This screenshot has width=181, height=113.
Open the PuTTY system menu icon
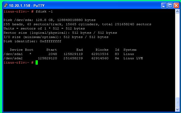click(5, 5)
